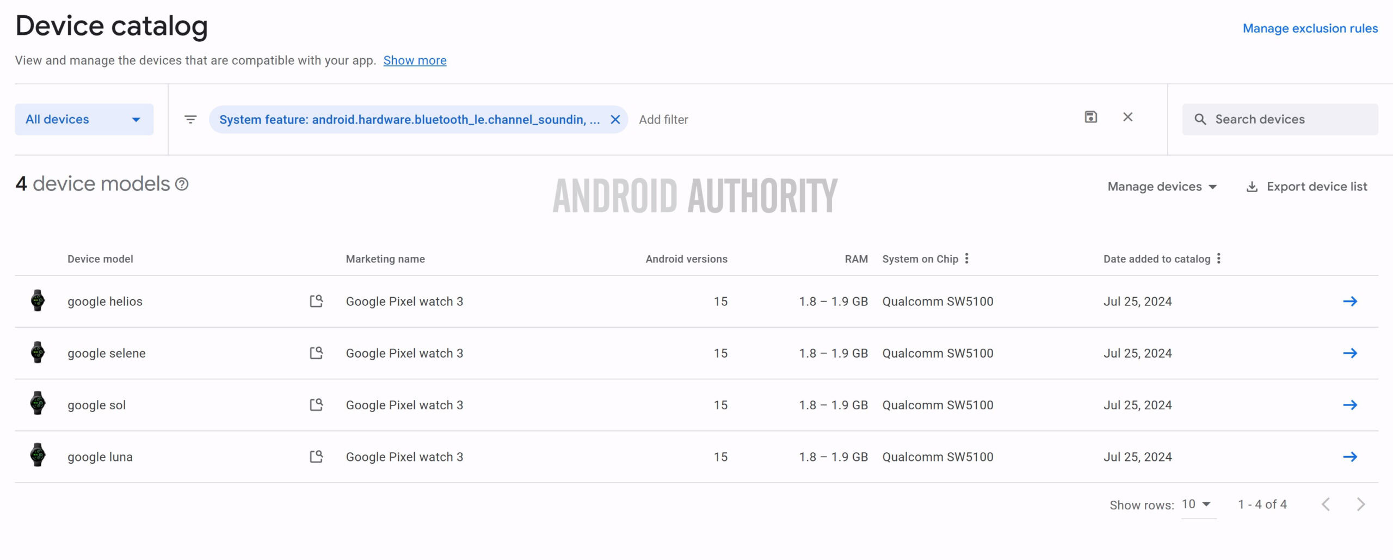This screenshot has width=1393, height=560.
Task: Clear all active filters with the X icon
Action: [x=1128, y=117]
